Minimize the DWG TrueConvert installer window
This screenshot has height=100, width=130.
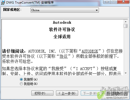[x=107, y=2]
